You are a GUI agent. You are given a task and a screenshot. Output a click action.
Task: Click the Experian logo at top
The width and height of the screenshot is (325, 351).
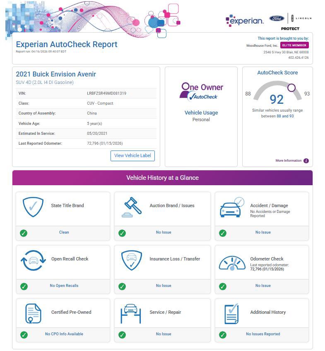[245, 21]
